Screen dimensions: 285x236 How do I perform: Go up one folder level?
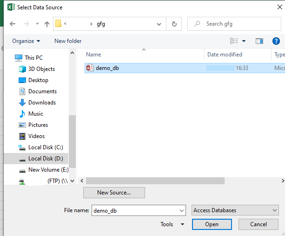47,24
